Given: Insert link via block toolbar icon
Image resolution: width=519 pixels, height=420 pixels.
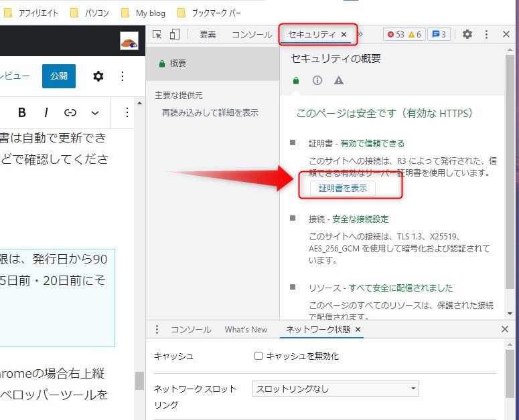Looking at the screenshot, I should (70, 112).
